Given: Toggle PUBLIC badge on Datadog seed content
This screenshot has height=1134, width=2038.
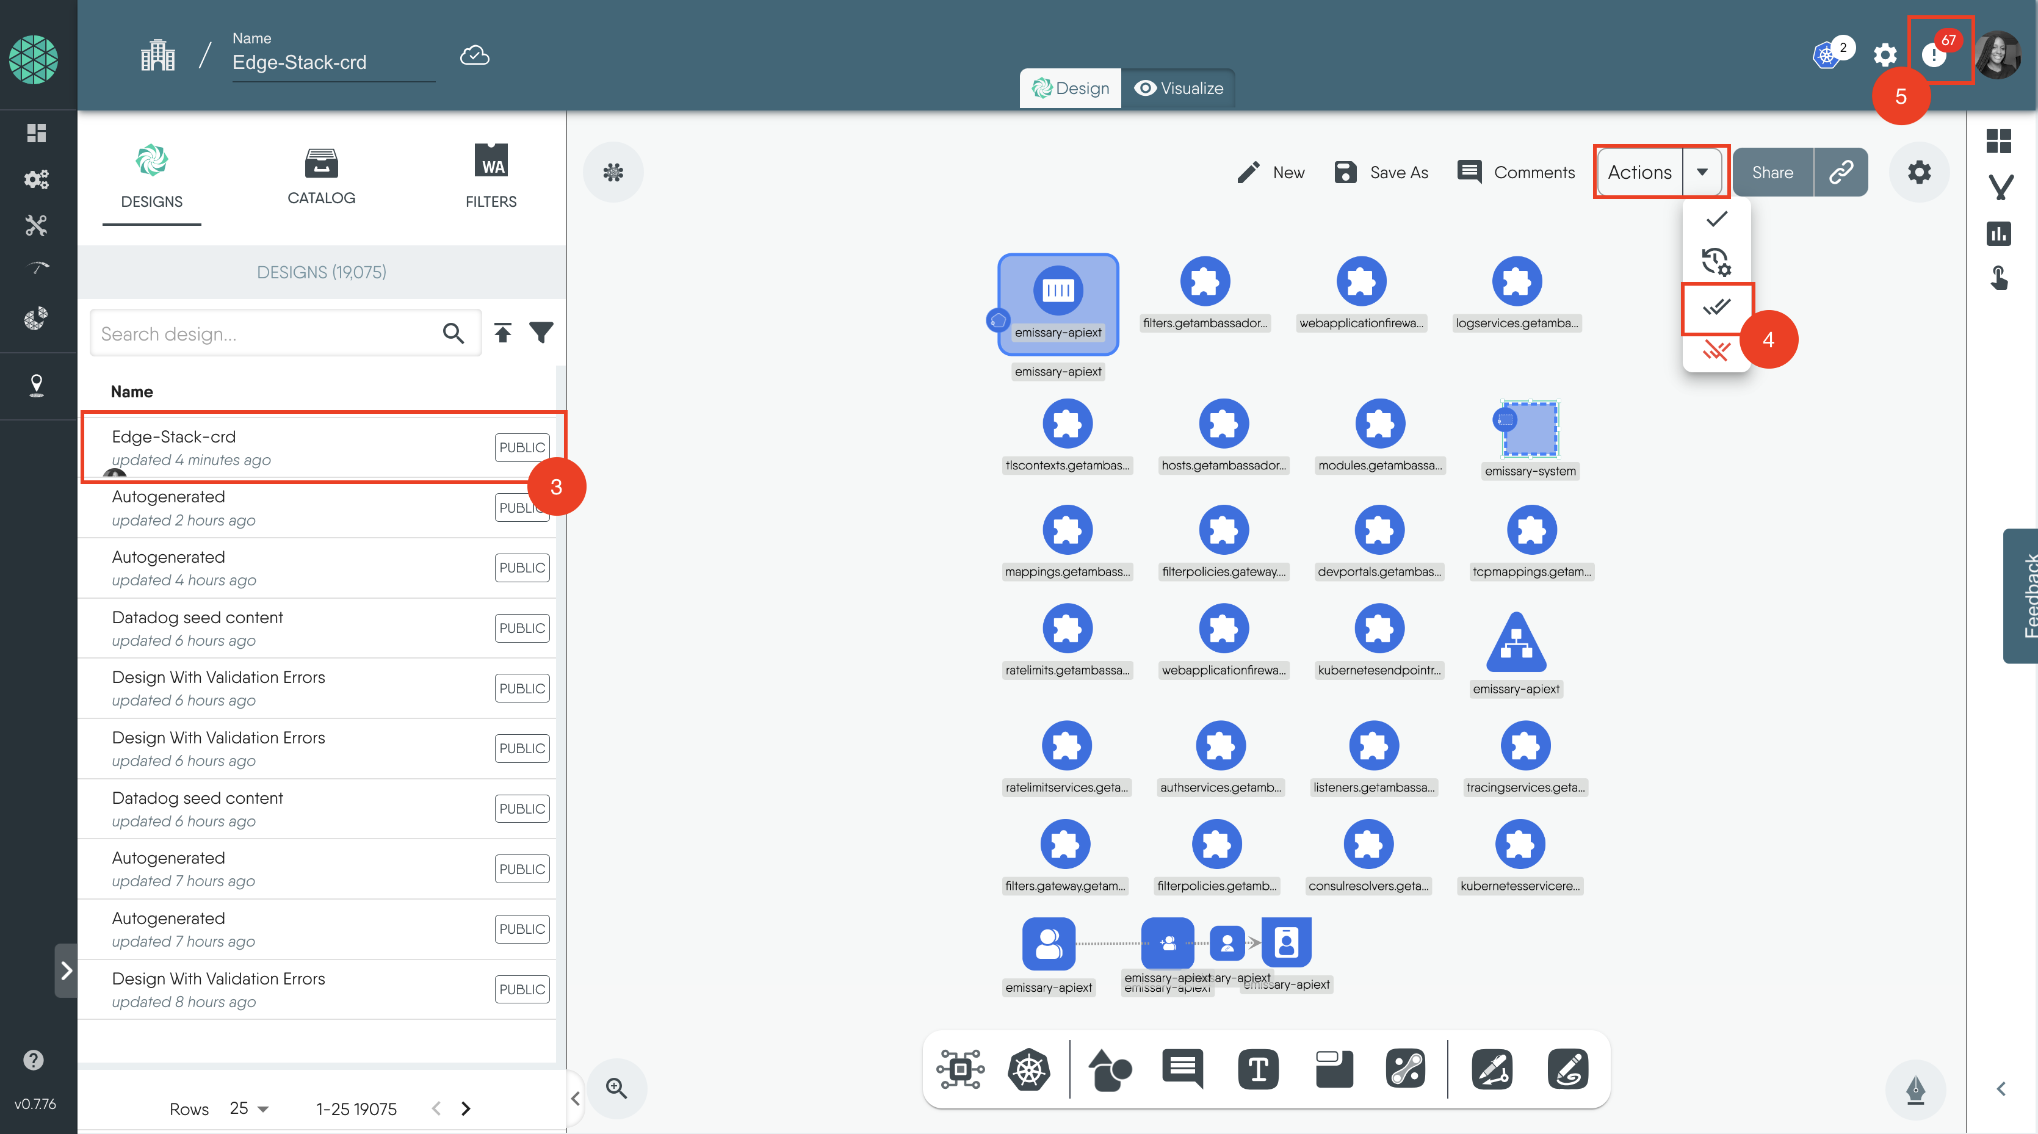Looking at the screenshot, I should point(521,628).
